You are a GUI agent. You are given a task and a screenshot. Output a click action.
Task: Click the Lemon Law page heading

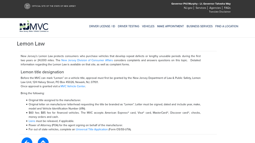click(31, 44)
